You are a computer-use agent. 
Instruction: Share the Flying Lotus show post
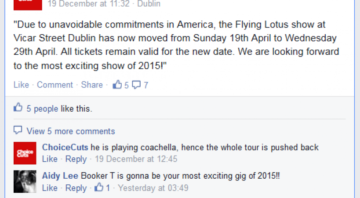click(92, 85)
